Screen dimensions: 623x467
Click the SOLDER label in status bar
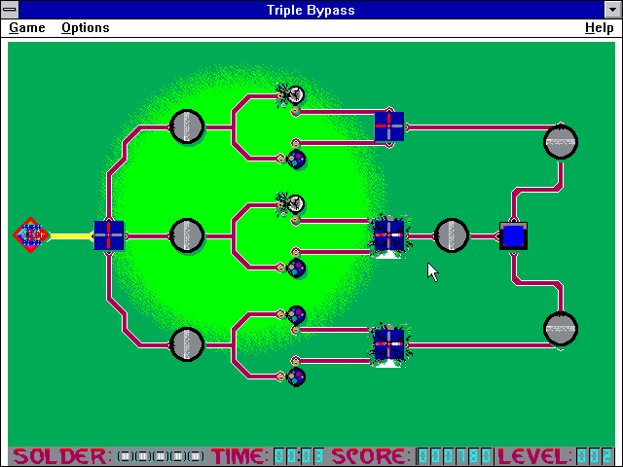(x=59, y=456)
